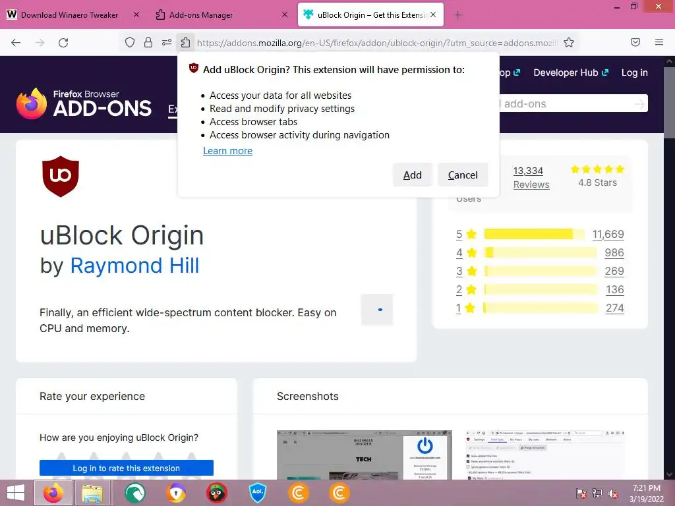
Task: Click Firefox in the taskbar
Action: tap(53, 493)
